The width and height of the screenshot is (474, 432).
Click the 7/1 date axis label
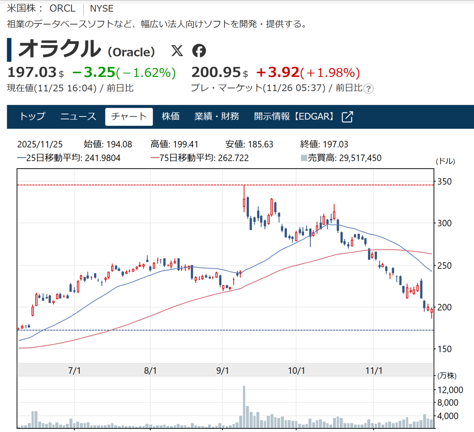click(75, 370)
